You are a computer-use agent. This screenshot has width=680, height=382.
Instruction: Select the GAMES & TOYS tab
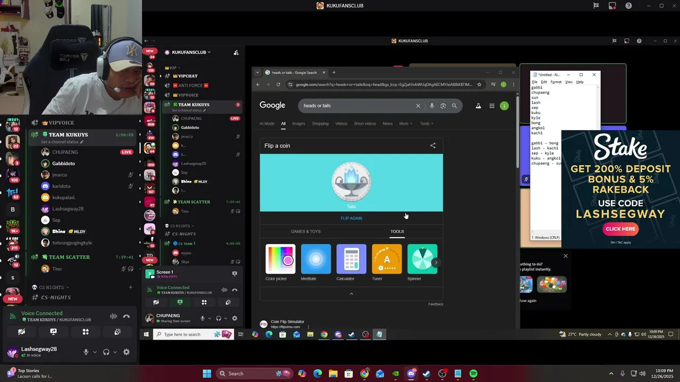pos(305,231)
